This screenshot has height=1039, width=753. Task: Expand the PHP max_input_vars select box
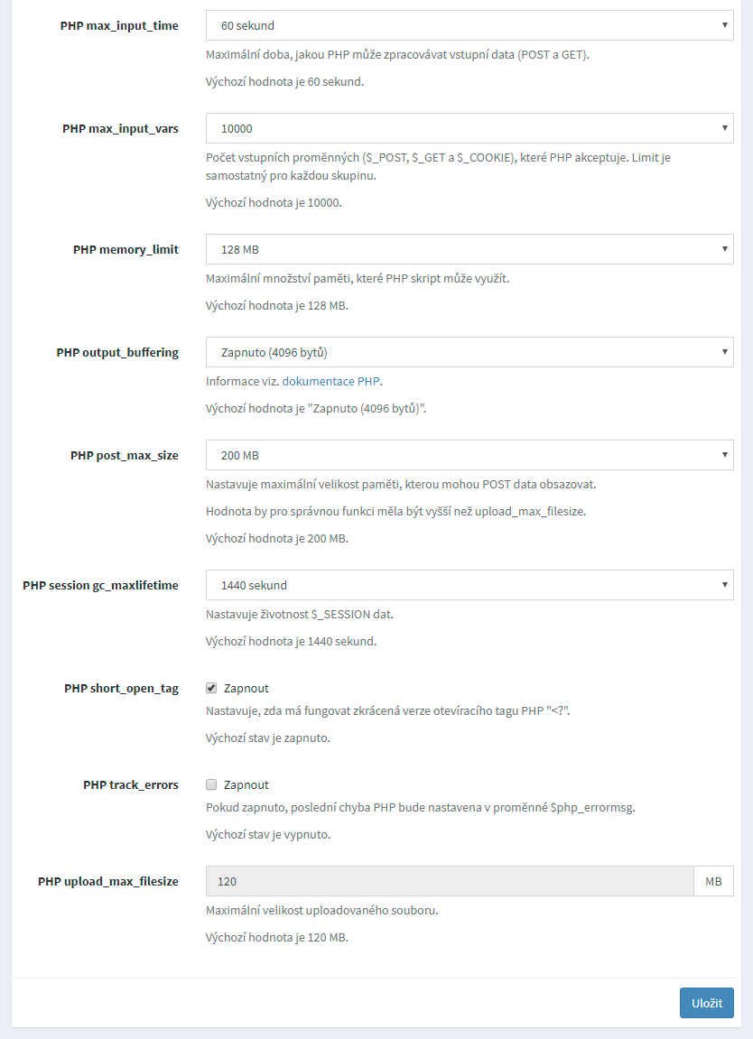point(469,128)
